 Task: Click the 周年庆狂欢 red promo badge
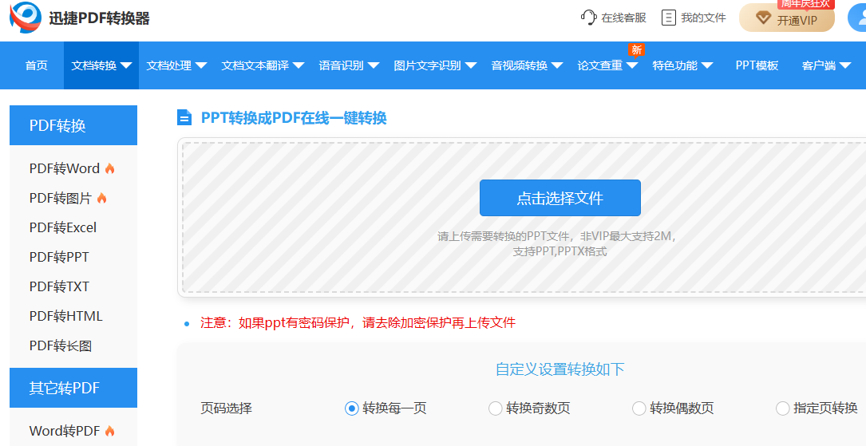coord(806,4)
